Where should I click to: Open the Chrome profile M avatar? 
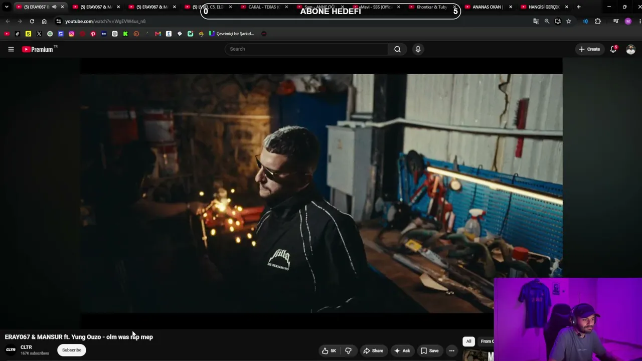[628, 21]
